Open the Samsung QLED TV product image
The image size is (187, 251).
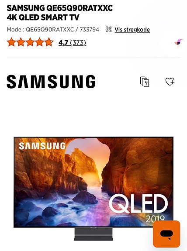pyautogui.click(x=93, y=189)
